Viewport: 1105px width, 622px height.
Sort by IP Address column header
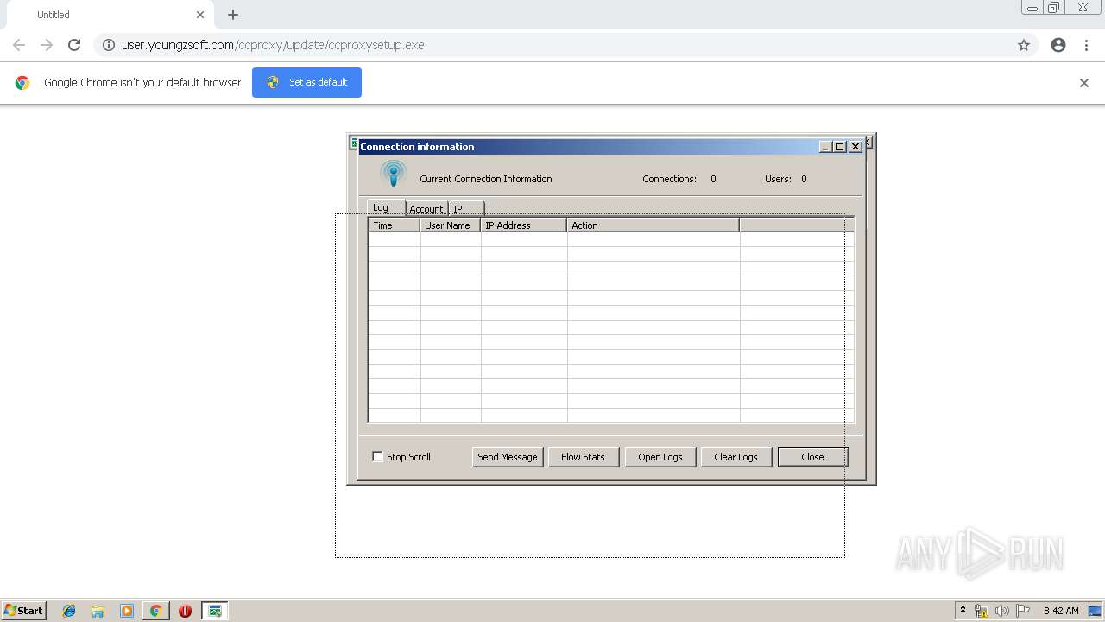click(x=524, y=225)
